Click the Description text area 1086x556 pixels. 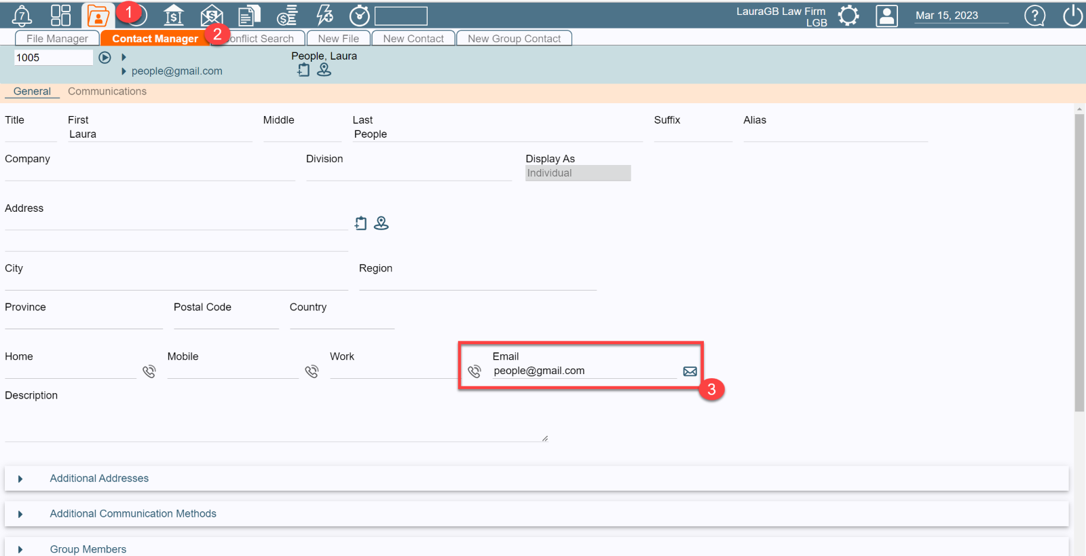pyautogui.click(x=276, y=422)
